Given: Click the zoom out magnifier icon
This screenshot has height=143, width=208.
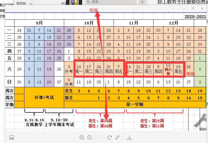Looking at the screenshot, I should tap(90, 138).
